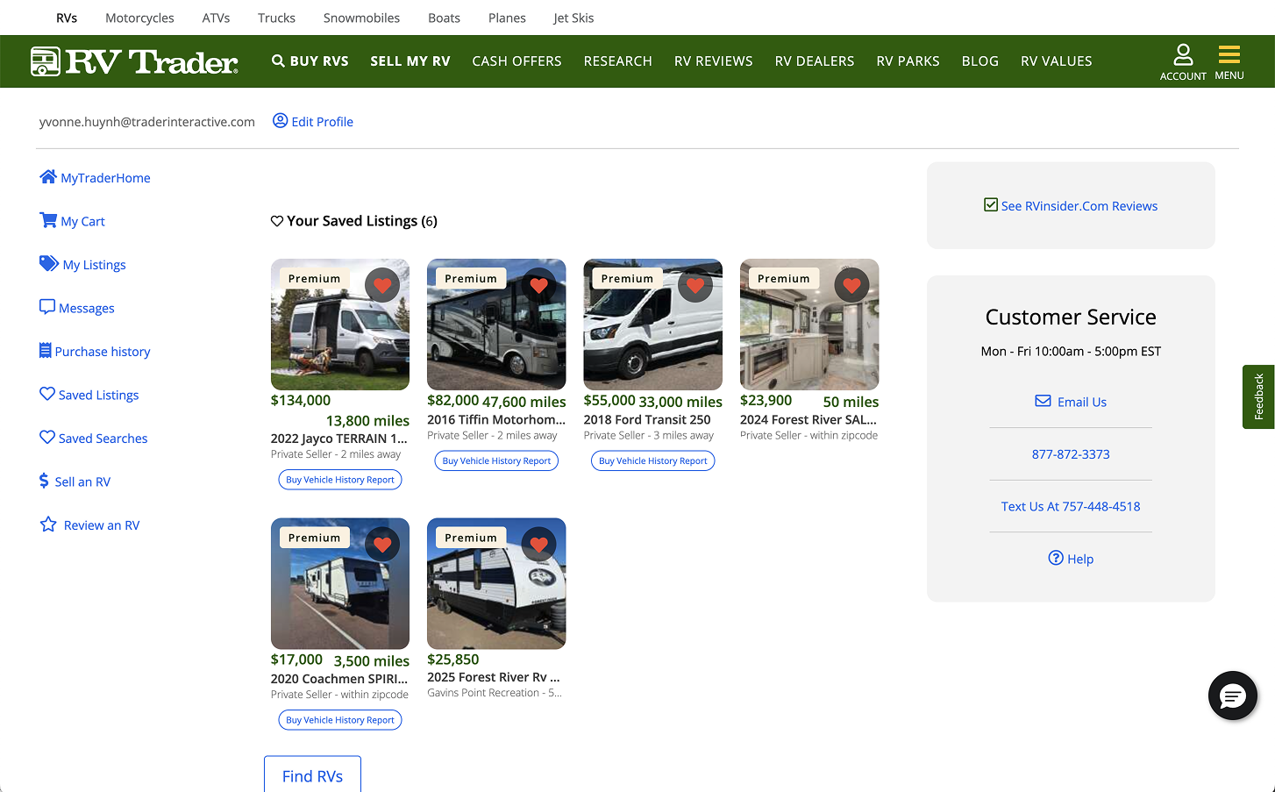This screenshot has height=792, width=1275.
Task: Open the Boats site tab
Action: [x=444, y=18]
